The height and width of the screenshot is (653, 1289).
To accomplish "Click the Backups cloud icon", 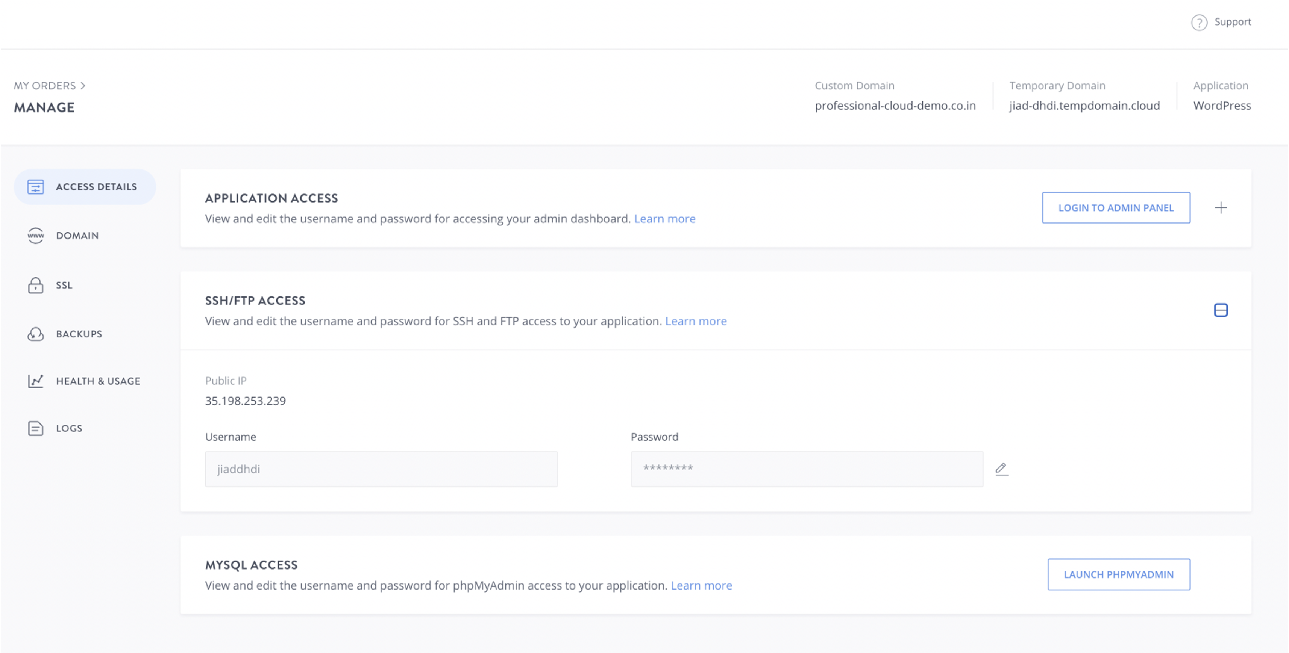I will (x=35, y=334).
